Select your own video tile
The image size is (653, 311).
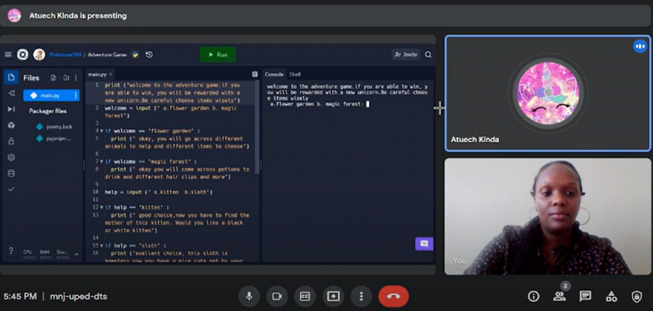click(548, 216)
